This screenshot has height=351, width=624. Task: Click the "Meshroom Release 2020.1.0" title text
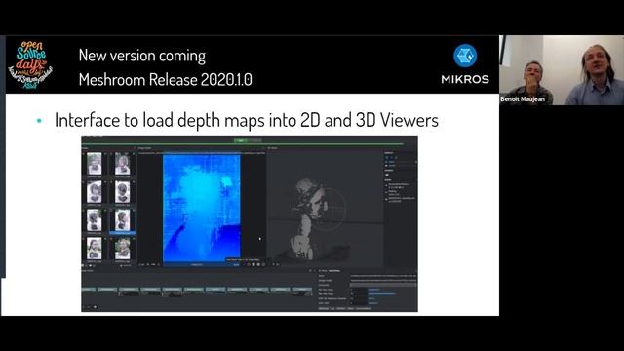(x=165, y=80)
